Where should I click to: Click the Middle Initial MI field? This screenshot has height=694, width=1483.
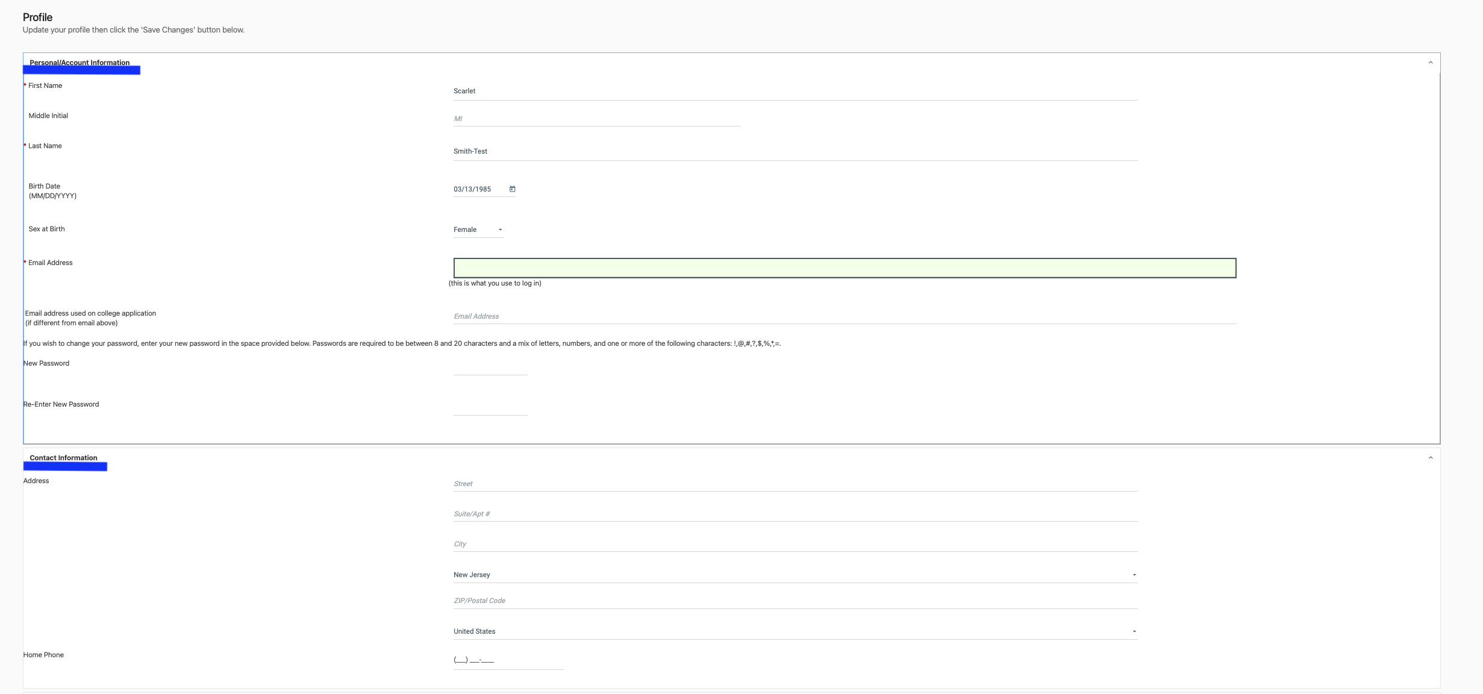(596, 119)
